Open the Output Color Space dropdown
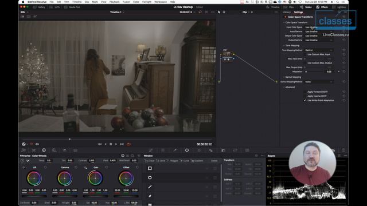The width and height of the screenshot is (367, 206). click(319, 36)
